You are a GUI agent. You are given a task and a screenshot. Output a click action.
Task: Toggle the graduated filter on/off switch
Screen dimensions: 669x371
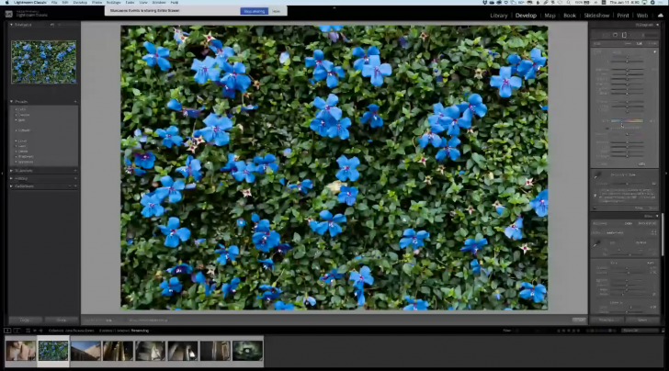(595, 208)
